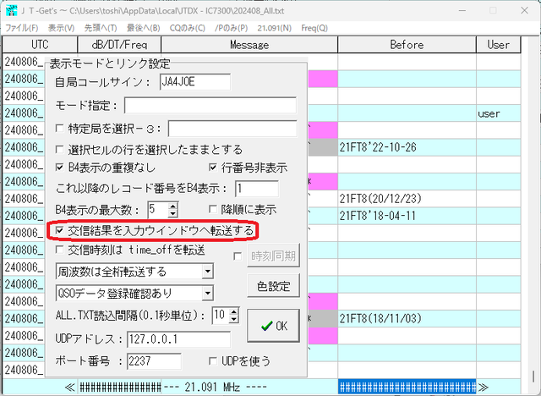Enable the 特定局を選択-3 checkbox
This screenshot has height=396, width=541.
[60, 129]
